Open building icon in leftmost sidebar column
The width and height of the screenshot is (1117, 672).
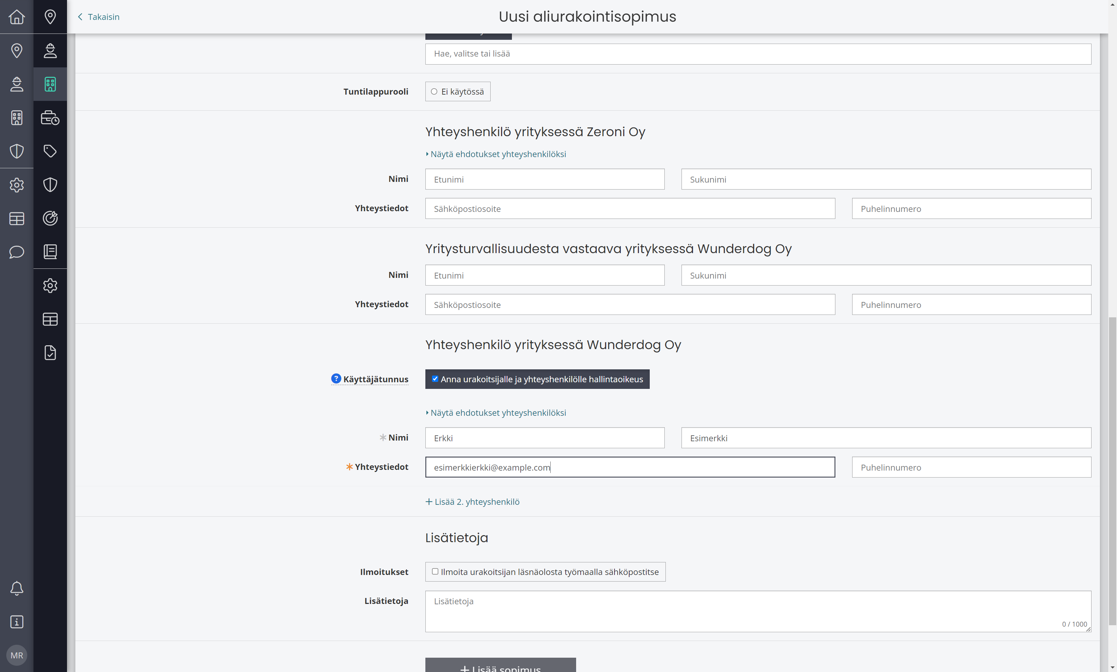pyautogui.click(x=17, y=118)
